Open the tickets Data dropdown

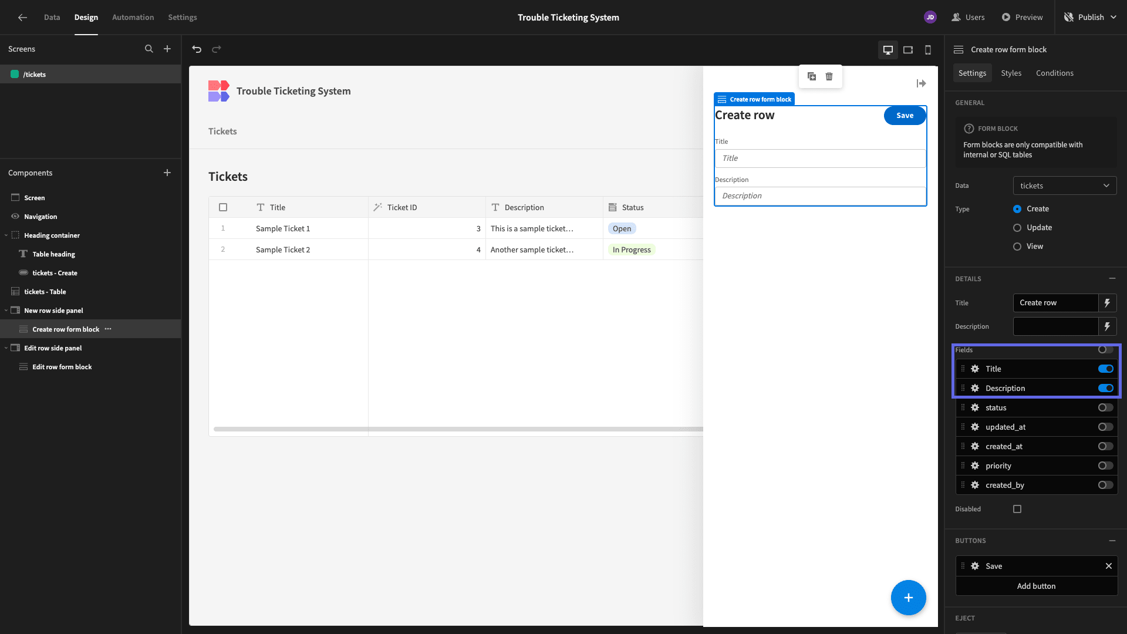(x=1064, y=186)
